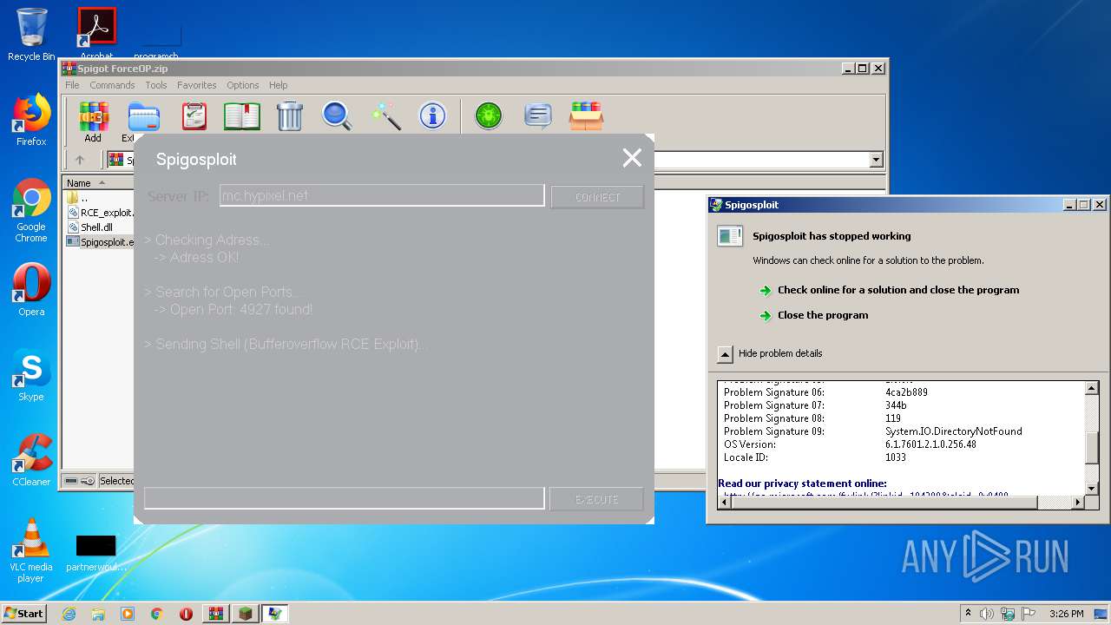Click the volume speaker tray icon
Image resolution: width=1111 pixels, height=625 pixels.
(x=987, y=614)
